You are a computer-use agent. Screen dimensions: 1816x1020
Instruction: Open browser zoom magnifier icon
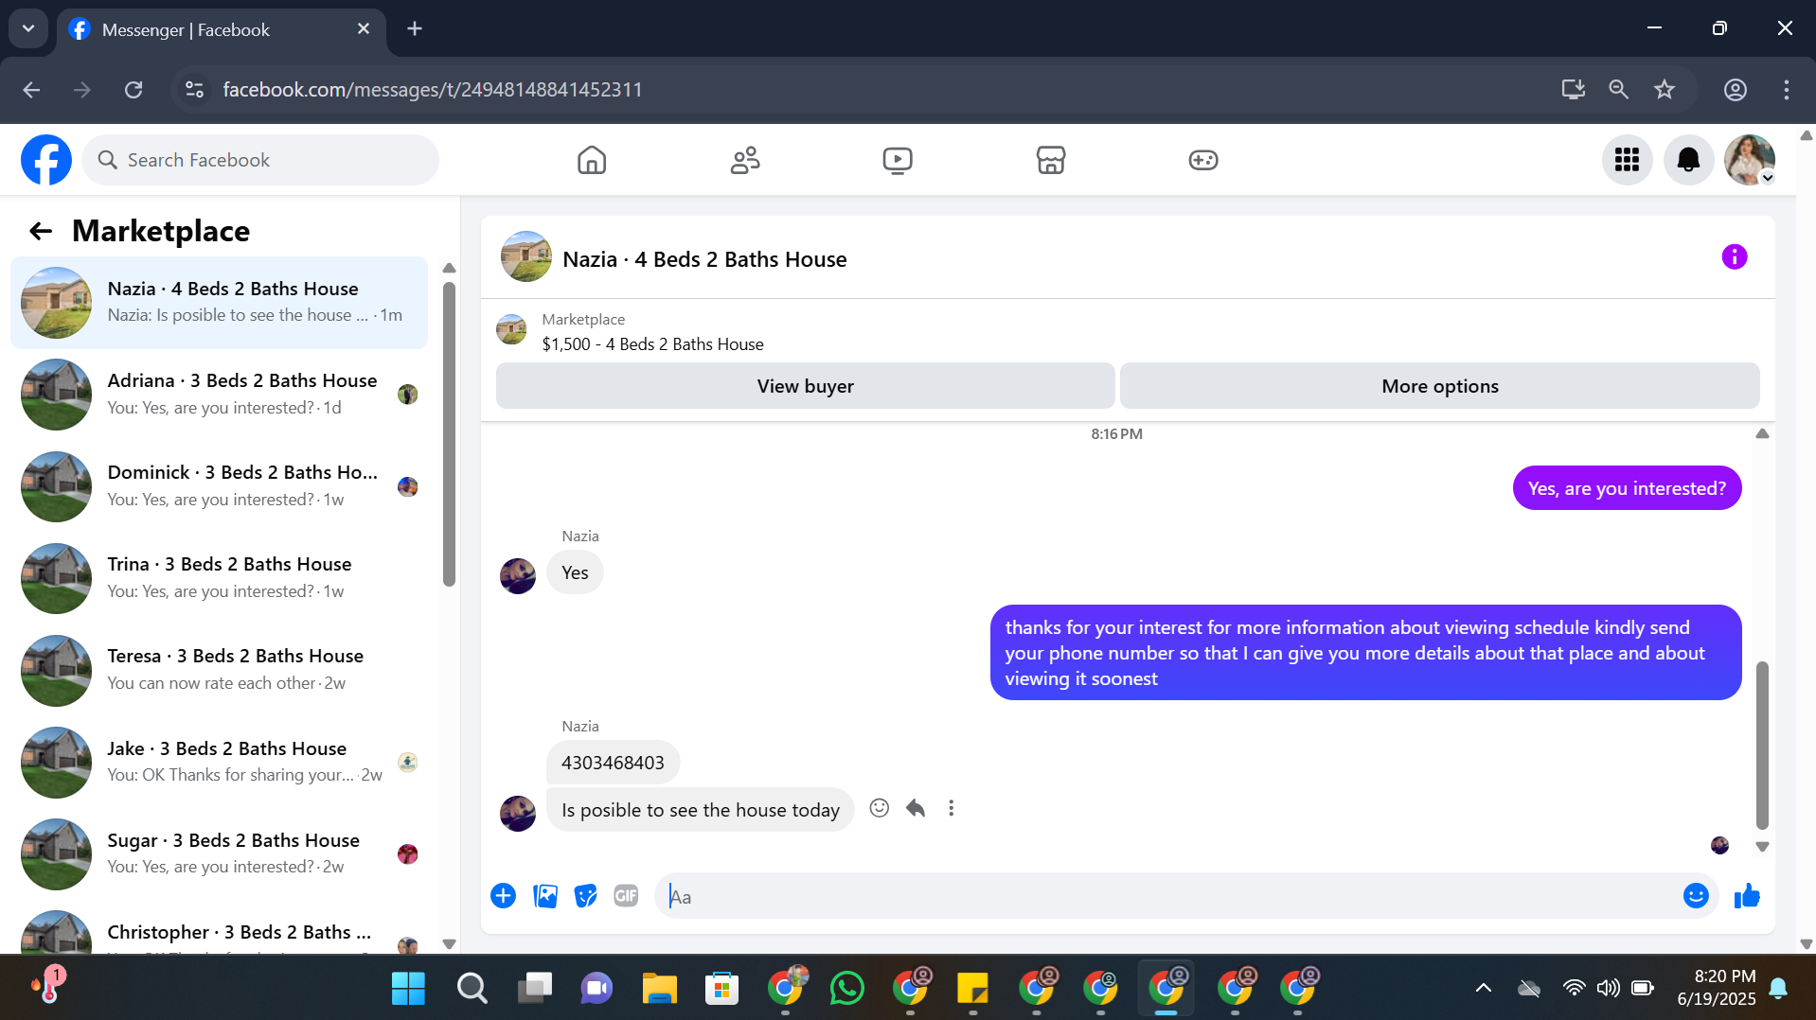tap(1619, 90)
